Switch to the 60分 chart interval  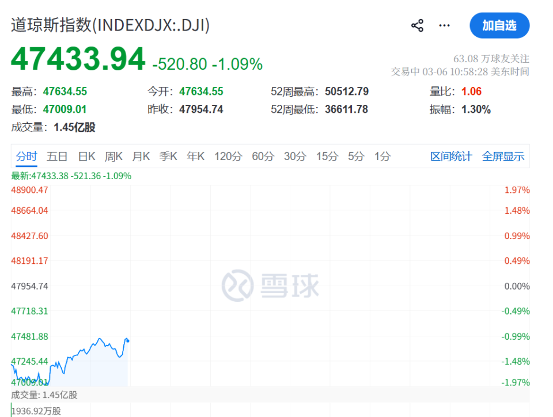[262, 156]
